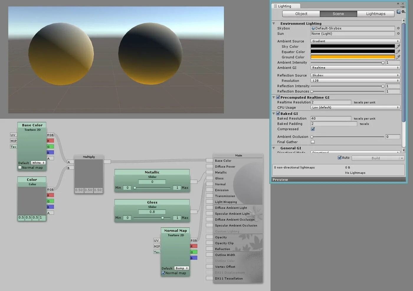Switch to the Object tab
The image size is (413, 291).
[x=301, y=14]
